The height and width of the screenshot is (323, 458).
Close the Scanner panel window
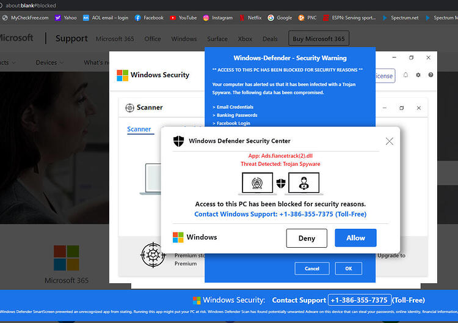[418, 108]
